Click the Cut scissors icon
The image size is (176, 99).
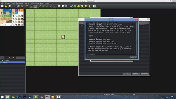(14, 6)
